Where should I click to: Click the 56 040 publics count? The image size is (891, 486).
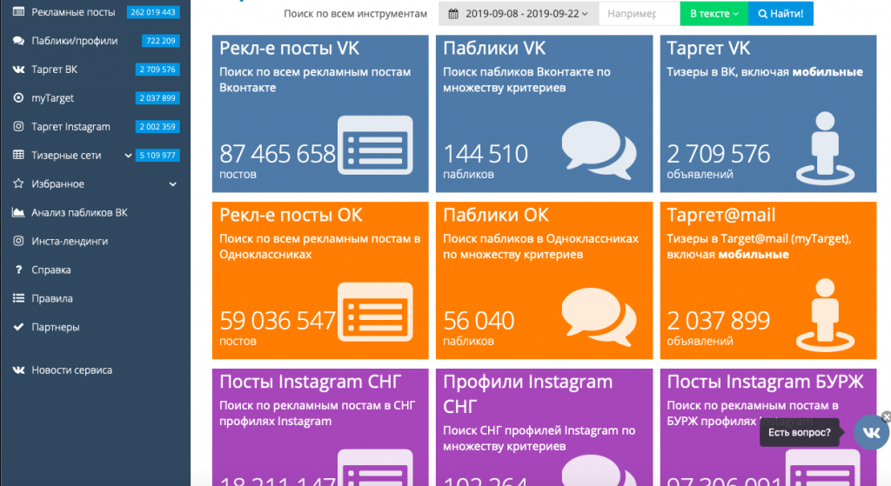tap(479, 321)
